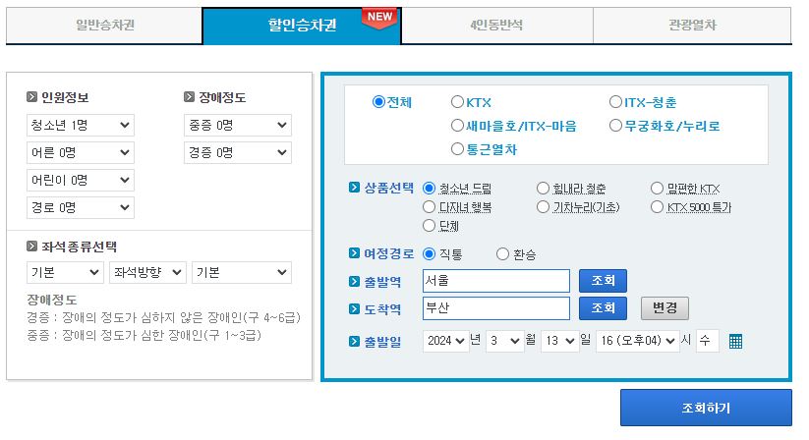The width and height of the screenshot is (809, 440).
Task: Click the NEW badge on discount ticket tab
Action: point(379,18)
